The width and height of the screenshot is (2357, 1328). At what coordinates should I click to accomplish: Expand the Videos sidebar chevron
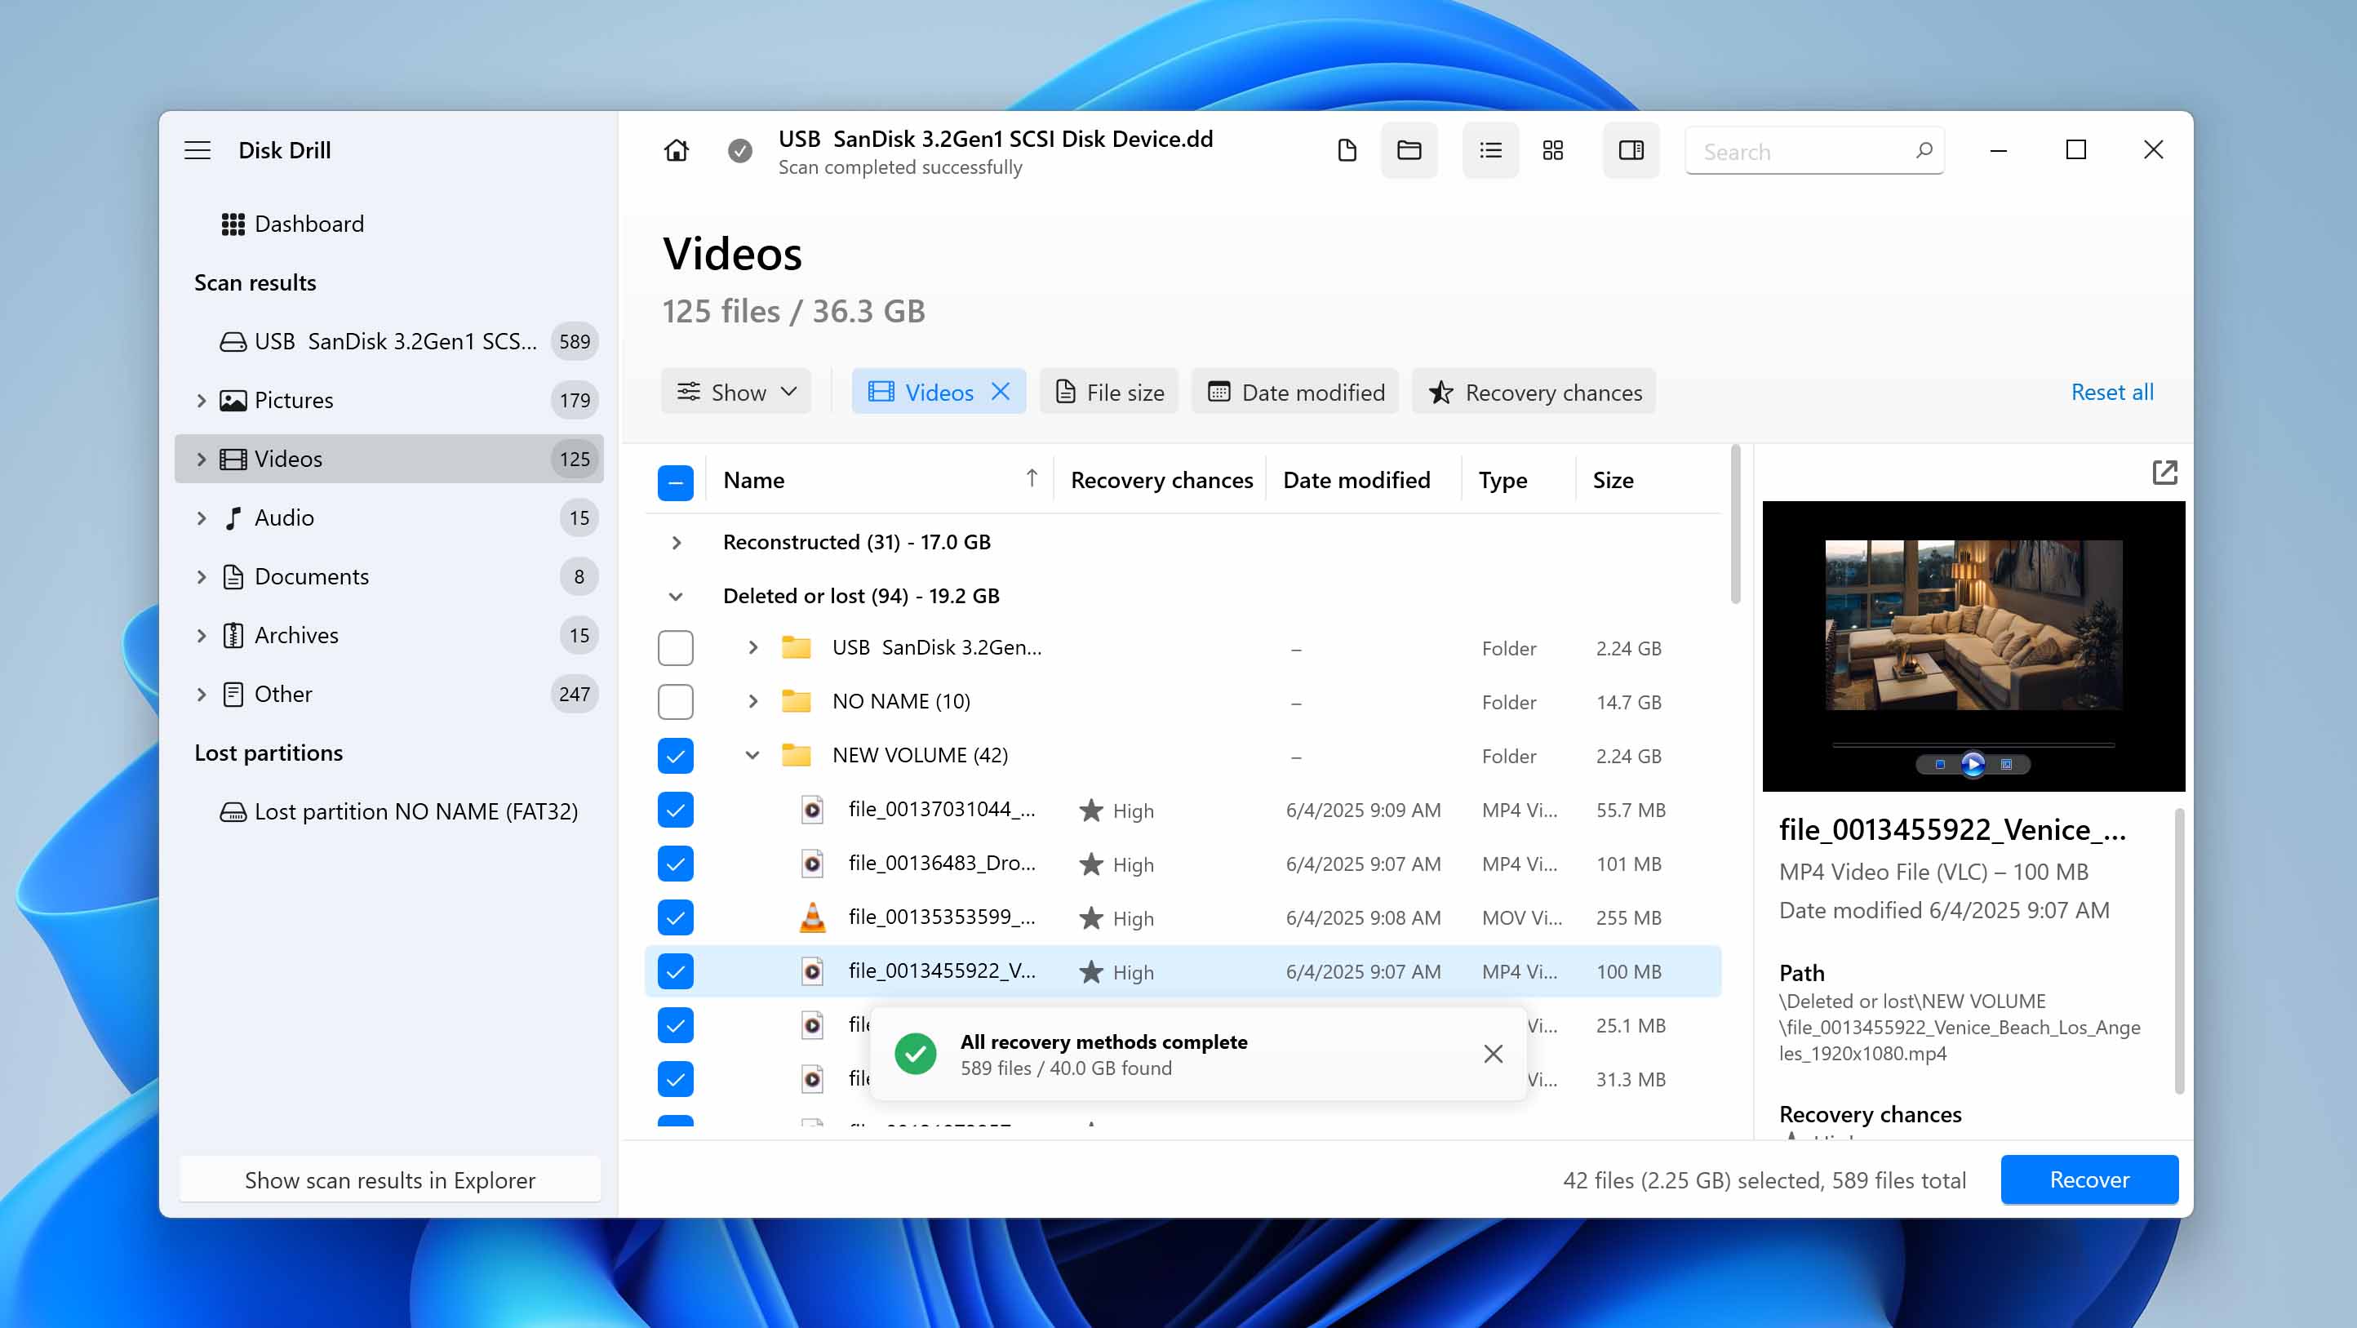202,459
